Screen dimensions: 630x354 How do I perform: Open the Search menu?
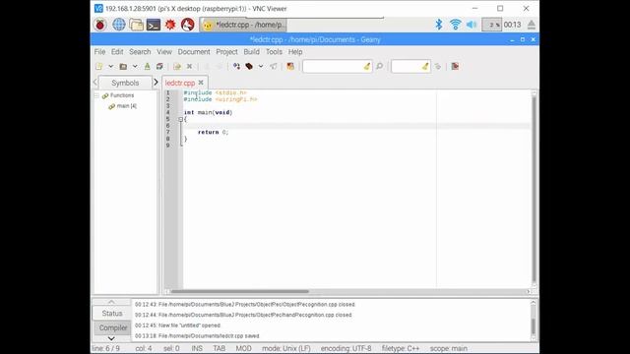tap(140, 52)
